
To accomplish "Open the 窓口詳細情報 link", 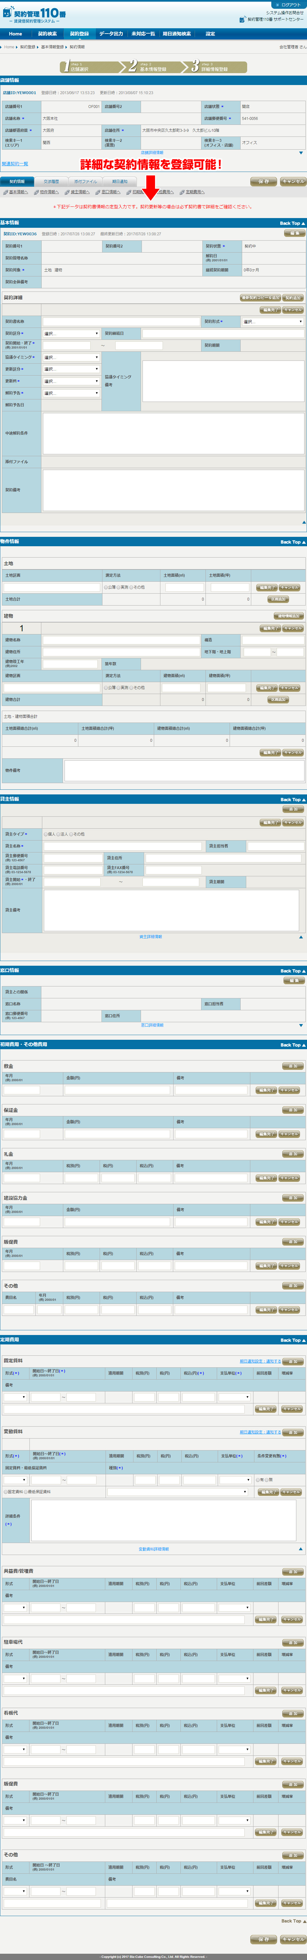I will click(x=152, y=1025).
